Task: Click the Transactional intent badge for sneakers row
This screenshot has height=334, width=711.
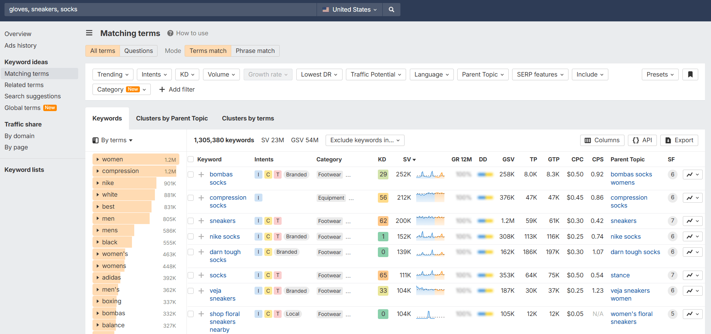Action: (x=278, y=221)
